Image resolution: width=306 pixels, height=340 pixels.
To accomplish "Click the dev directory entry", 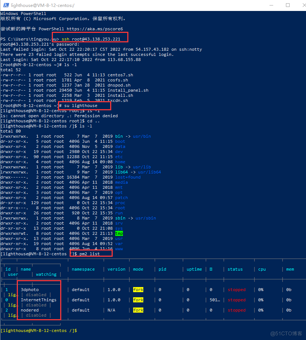I will tap(119, 152).
